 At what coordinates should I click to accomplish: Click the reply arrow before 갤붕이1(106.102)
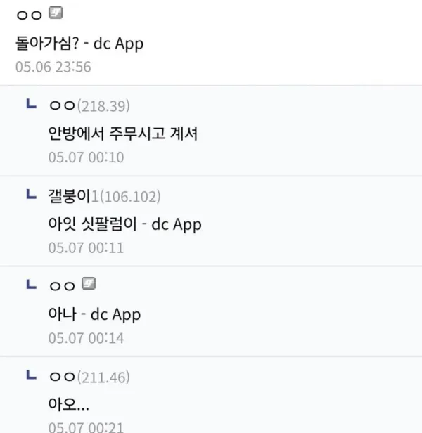point(30,195)
